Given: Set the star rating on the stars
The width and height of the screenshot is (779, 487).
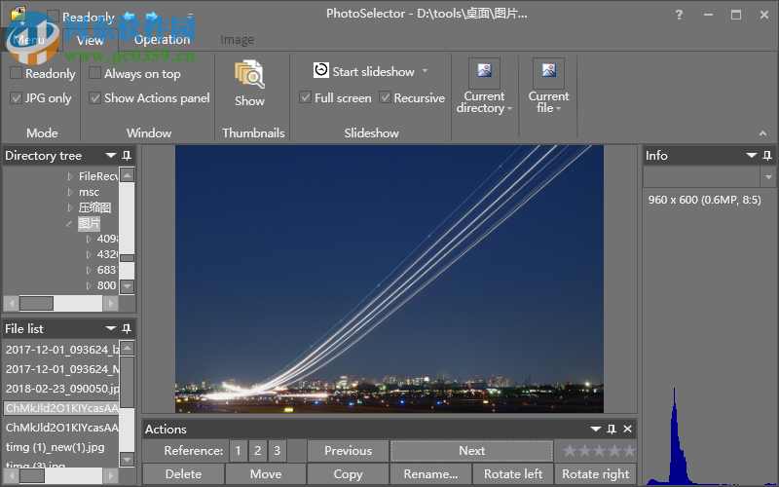Looking at the screenshot, I should click(x=599, y=451).
